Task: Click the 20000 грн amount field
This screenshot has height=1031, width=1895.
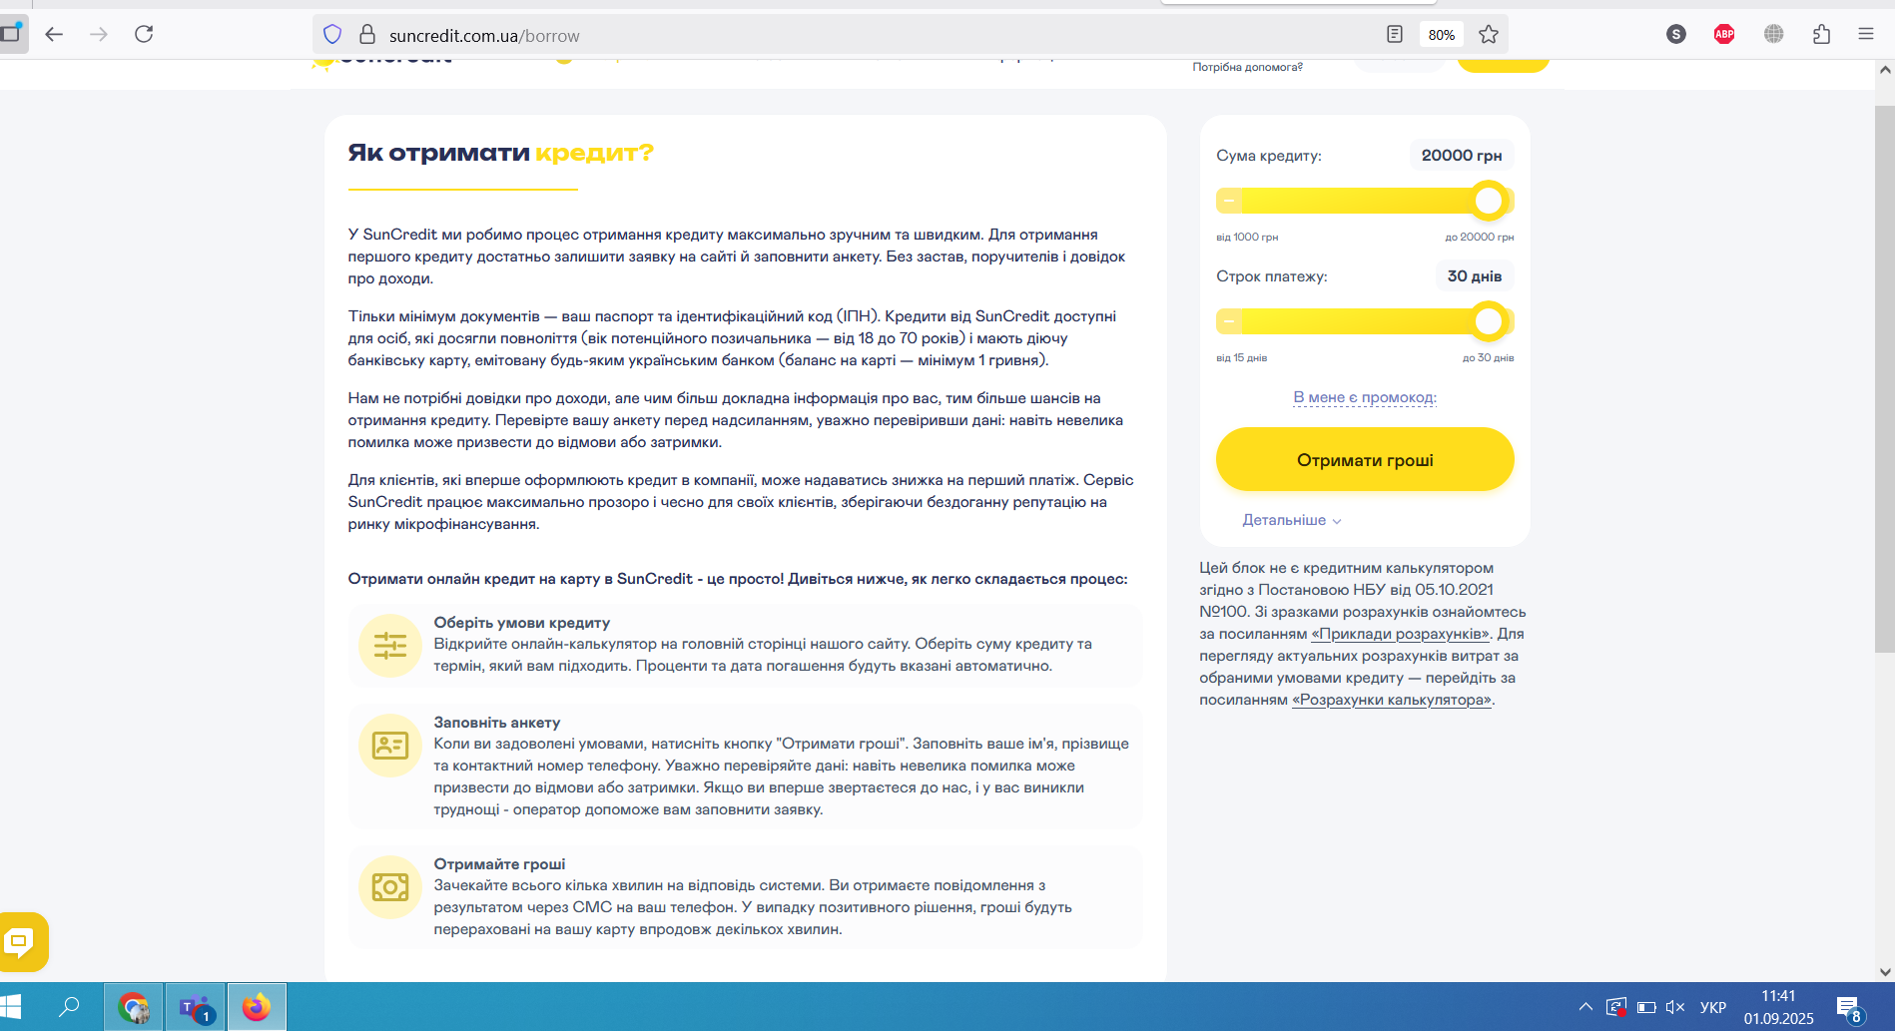Action: click(1462, 156)
